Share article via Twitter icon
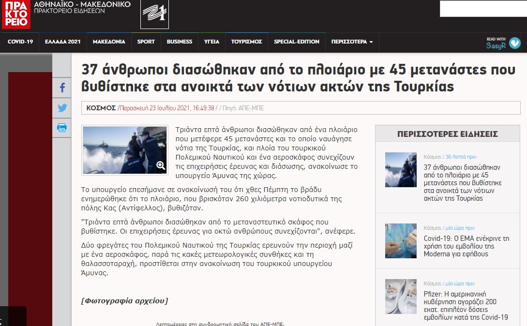The height and width of the screenshot is (326, 527). coord(62,108)
